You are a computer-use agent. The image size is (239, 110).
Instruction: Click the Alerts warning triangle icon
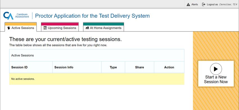tap(188, 4)
